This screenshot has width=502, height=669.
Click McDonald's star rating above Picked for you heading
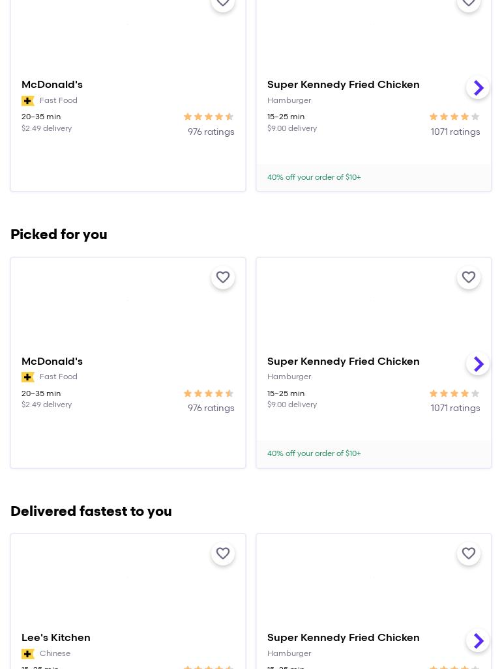coord(209,117)
